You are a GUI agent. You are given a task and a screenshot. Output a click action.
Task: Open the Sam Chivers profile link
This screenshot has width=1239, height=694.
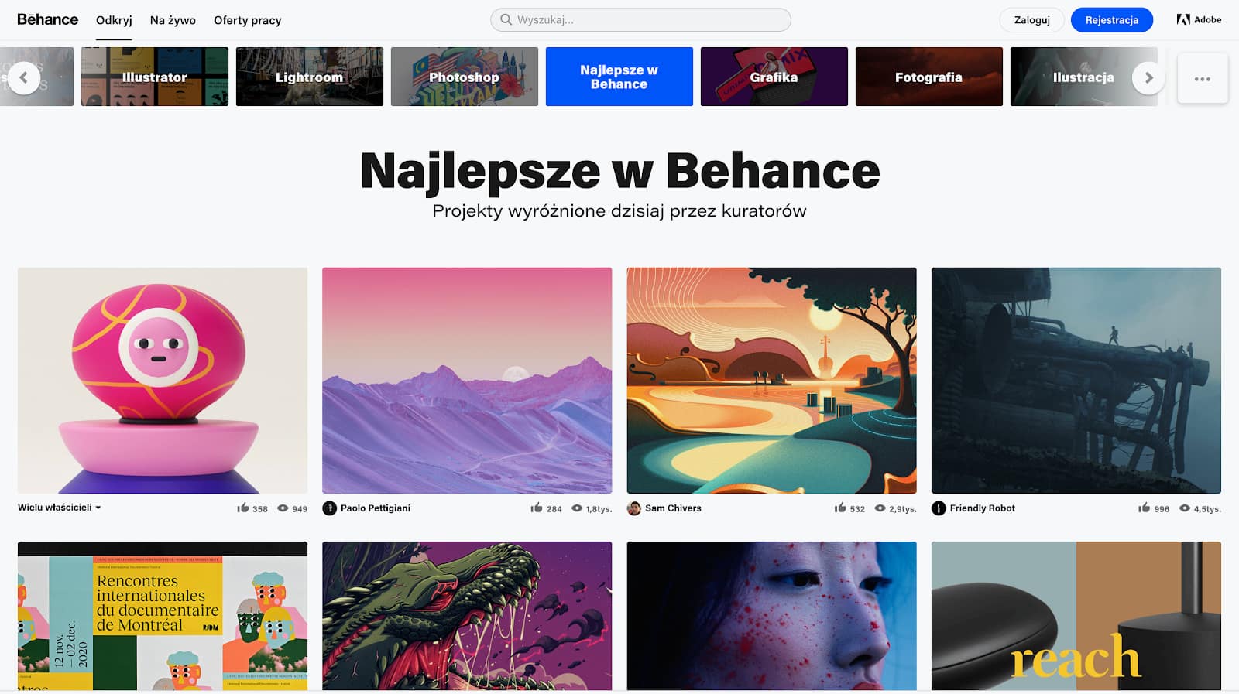[x=673, y=508]
